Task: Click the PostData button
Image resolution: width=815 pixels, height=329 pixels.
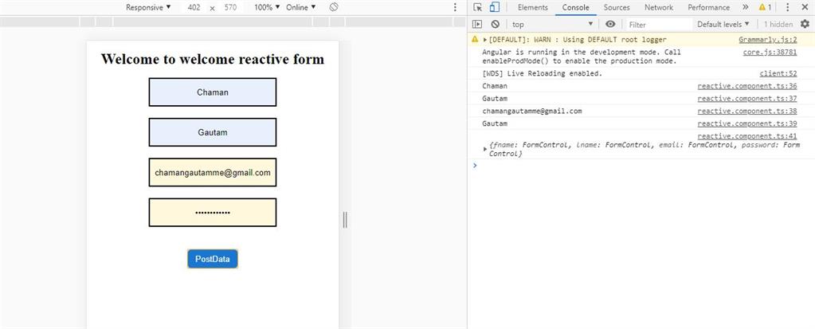Action: pos(213,259)
